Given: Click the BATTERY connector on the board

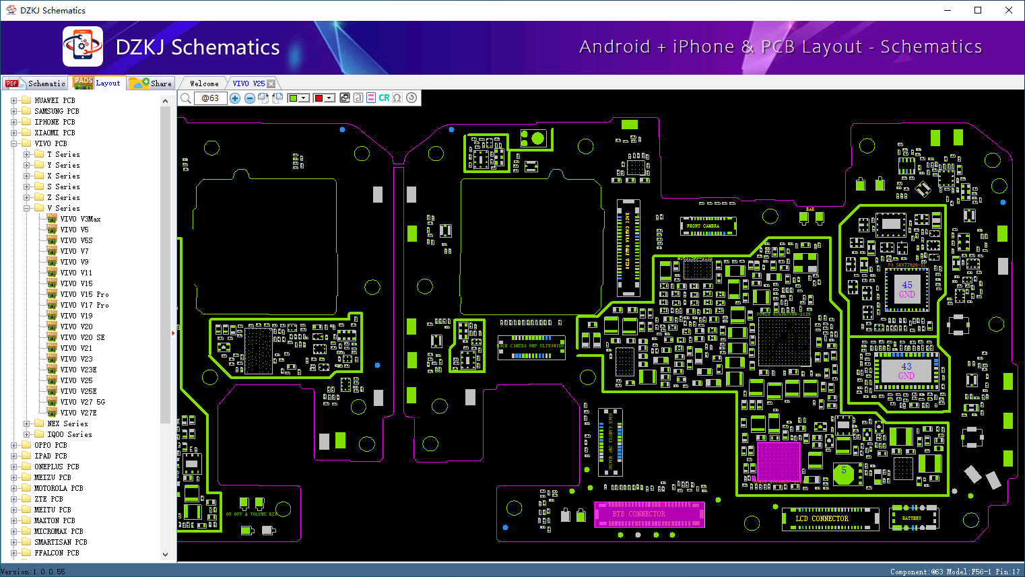Looking at the screenshot, I should pyautogui.click(x=915, y=518).
